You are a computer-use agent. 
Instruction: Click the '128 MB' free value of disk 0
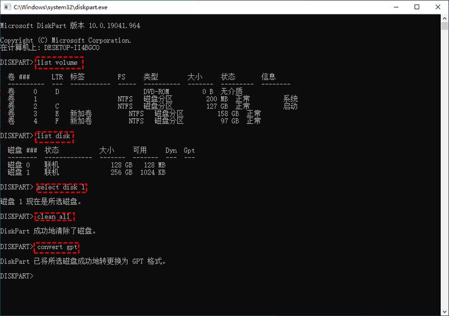click(154, 165)
